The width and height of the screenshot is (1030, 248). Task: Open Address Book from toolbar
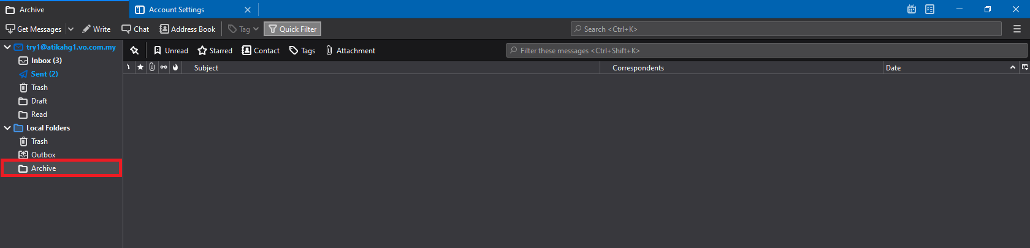coord(188,29)
